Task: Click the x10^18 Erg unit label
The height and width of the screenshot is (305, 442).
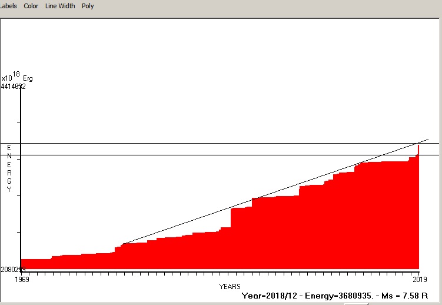Action: coord(17,77)
